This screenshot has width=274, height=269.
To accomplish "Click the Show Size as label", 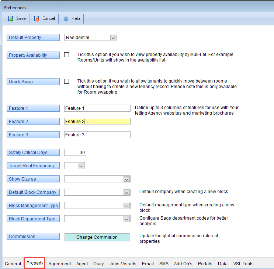I will [33, 179].
